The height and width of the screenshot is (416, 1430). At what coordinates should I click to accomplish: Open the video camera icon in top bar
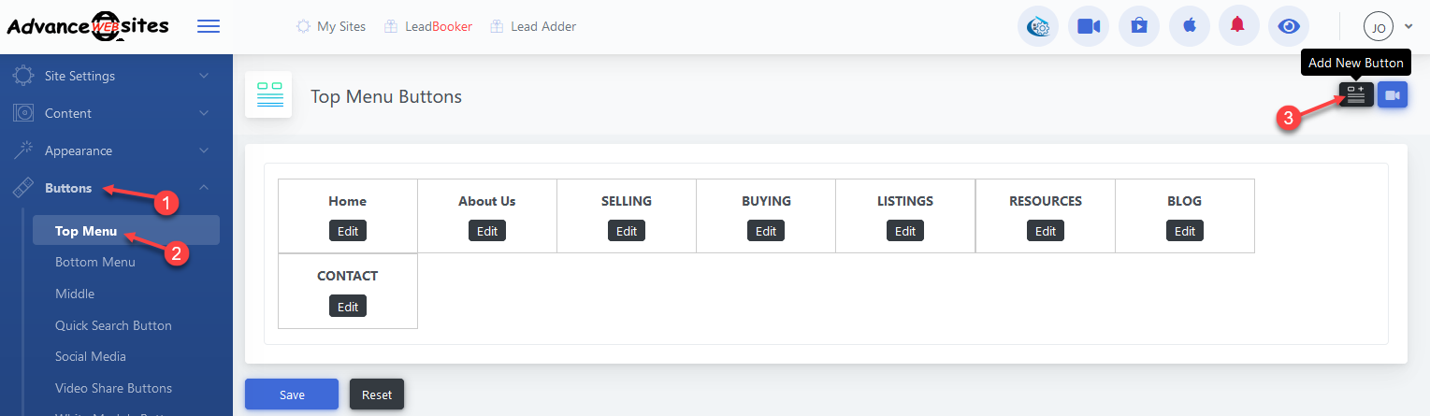(x=1088, y=26)
